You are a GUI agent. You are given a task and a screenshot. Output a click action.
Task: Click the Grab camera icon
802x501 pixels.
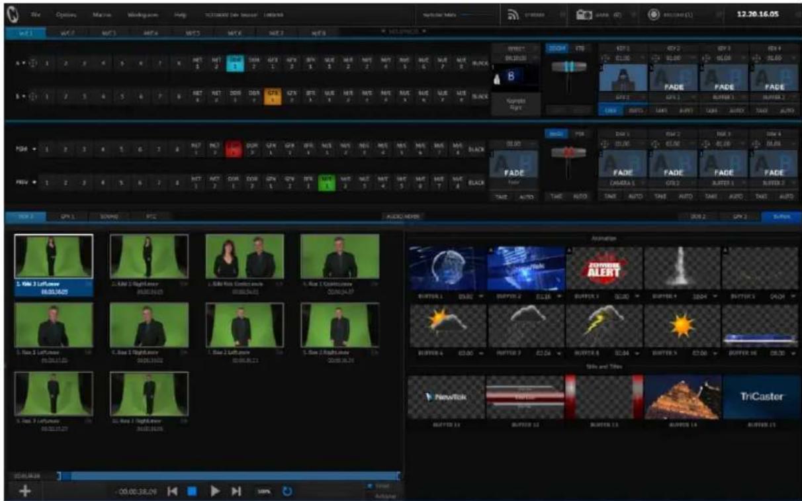(584, 14)
